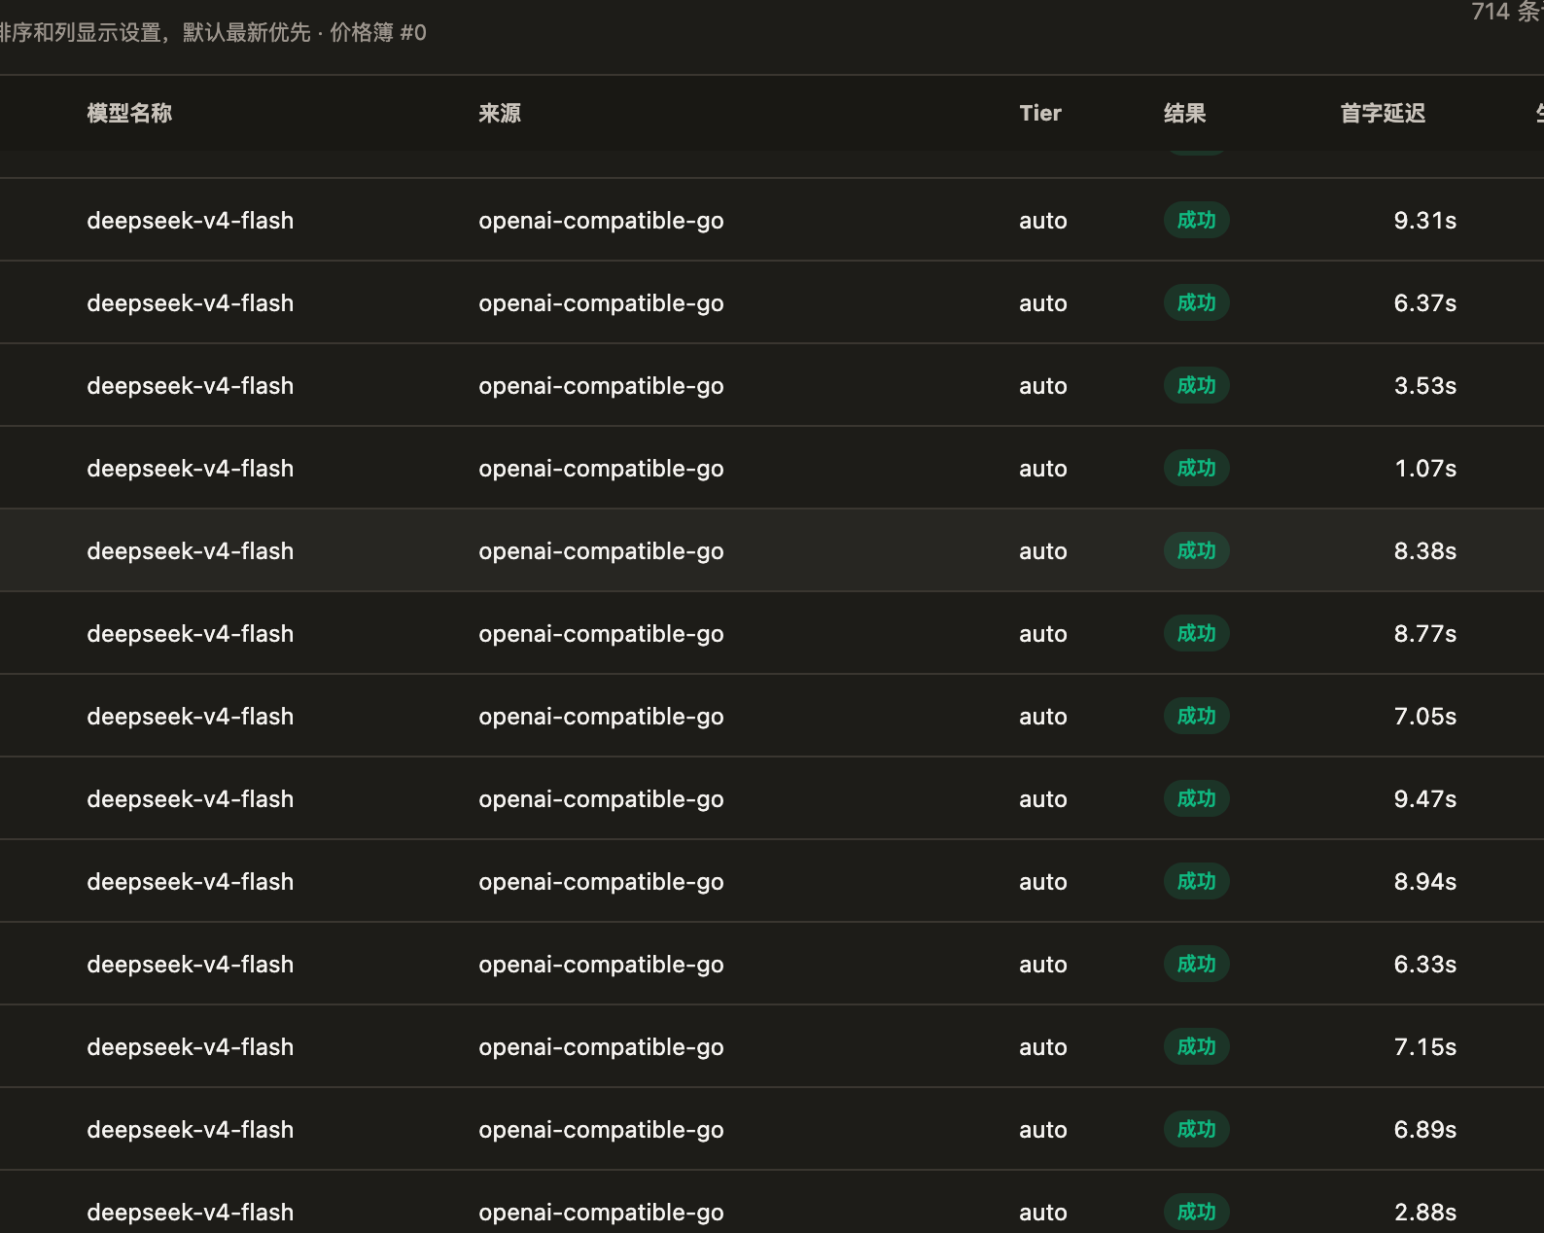Click the auto tier in the 9.47s row
The width and height of the screenshot is (1544, 1233).
pyautogui.click(x=1043, y=799)
